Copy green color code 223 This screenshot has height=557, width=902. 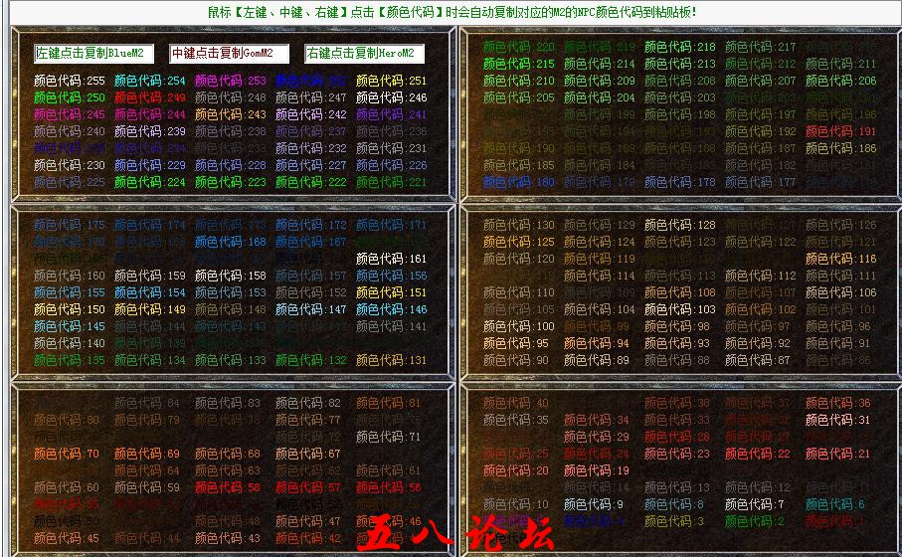pos(231,182)
